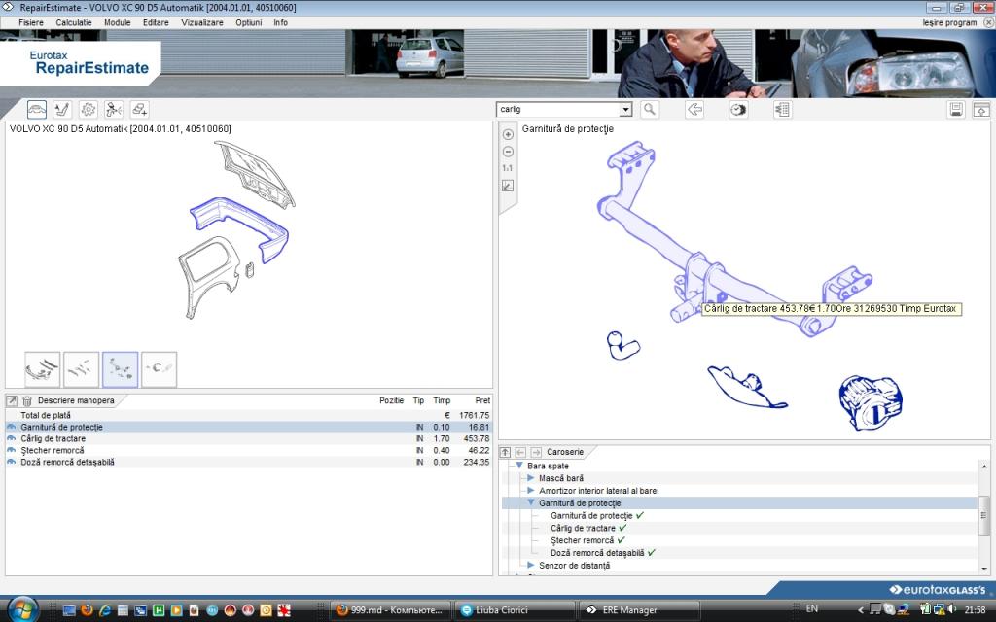The image size is (996, 622).
Task: Click the Ieşire program button
Action: pyautogui.click(x=949, y=22)
